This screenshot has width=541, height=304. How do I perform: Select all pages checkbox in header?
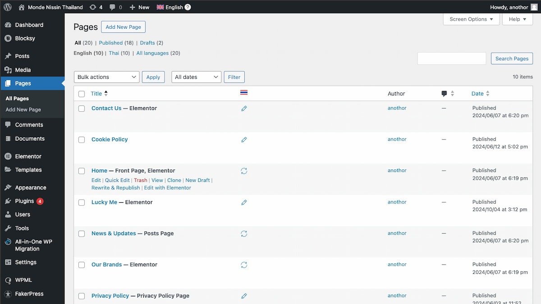(x=82, y=94)
